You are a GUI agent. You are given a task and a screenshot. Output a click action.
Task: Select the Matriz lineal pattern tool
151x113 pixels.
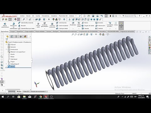[79, 24]
